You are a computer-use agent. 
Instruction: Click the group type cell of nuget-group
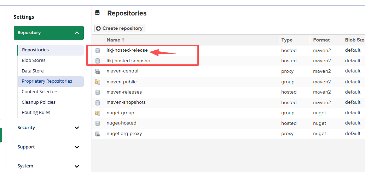288,113
